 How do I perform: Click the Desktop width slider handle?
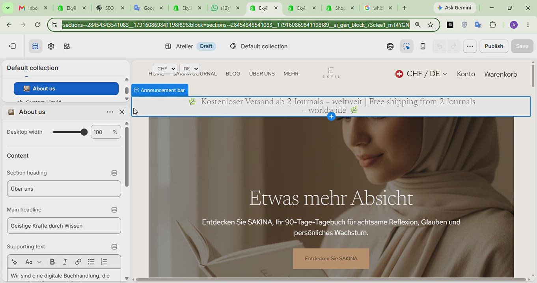pos(84,132)
